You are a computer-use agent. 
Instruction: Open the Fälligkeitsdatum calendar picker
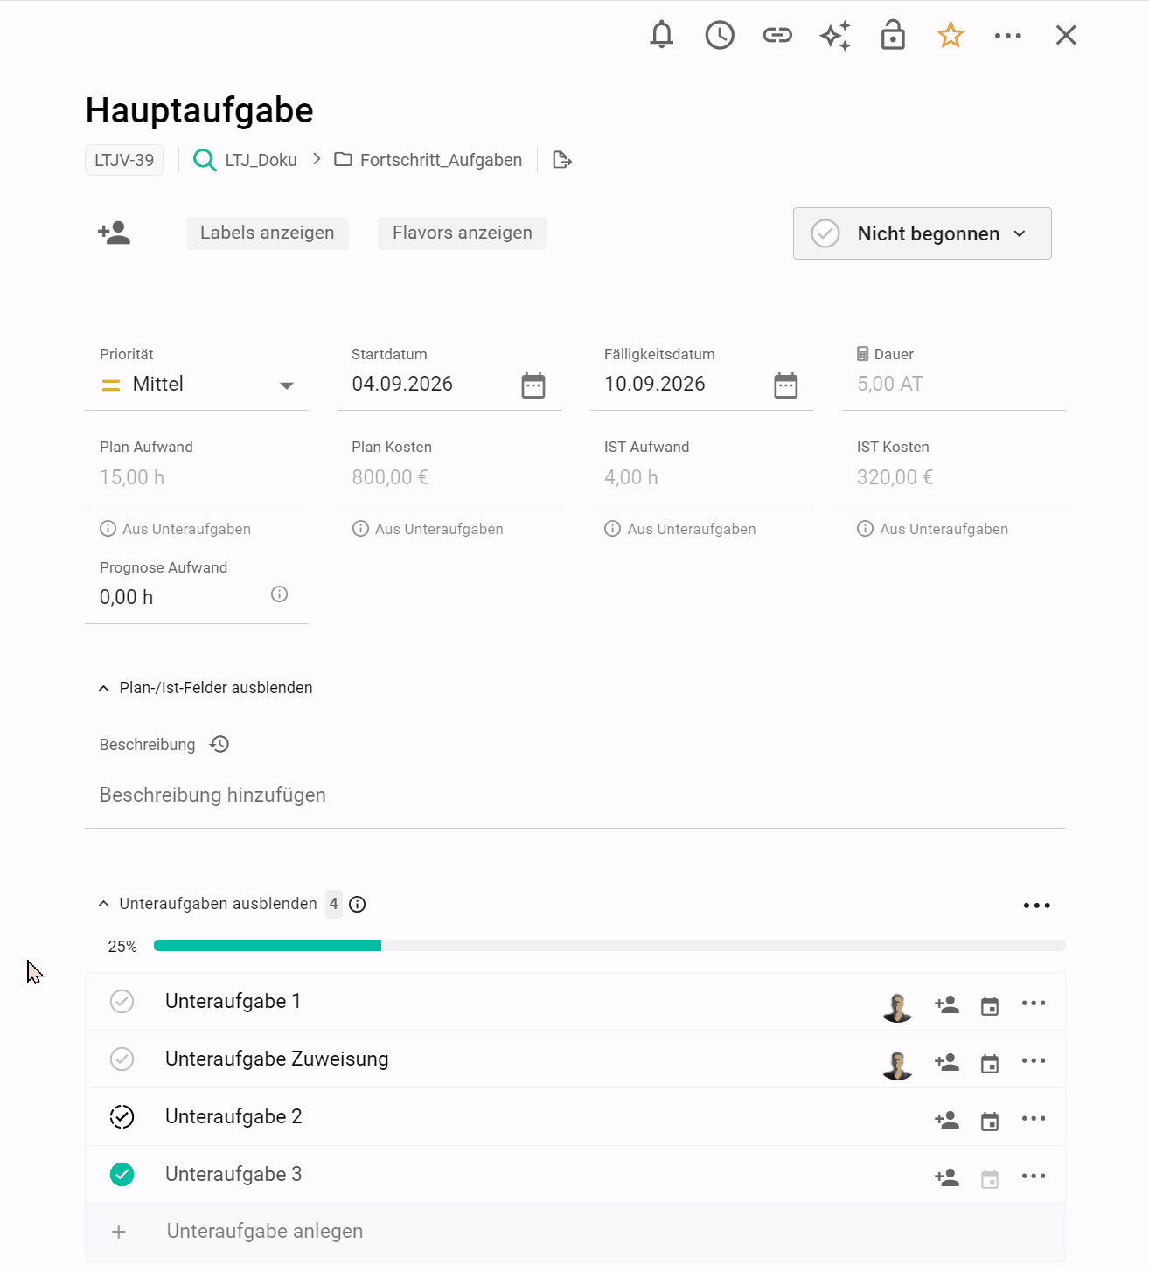[786, 385]
